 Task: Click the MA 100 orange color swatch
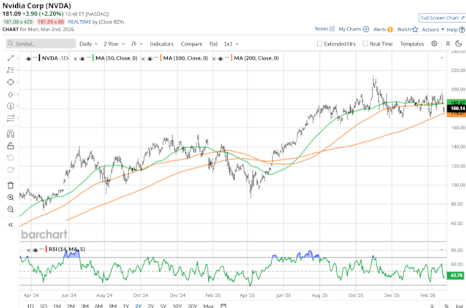[x=161, y=58]
